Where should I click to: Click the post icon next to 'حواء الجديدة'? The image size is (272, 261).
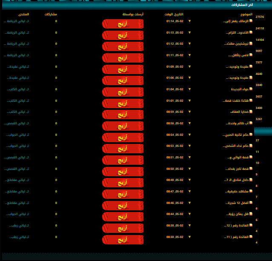point(251,89)
